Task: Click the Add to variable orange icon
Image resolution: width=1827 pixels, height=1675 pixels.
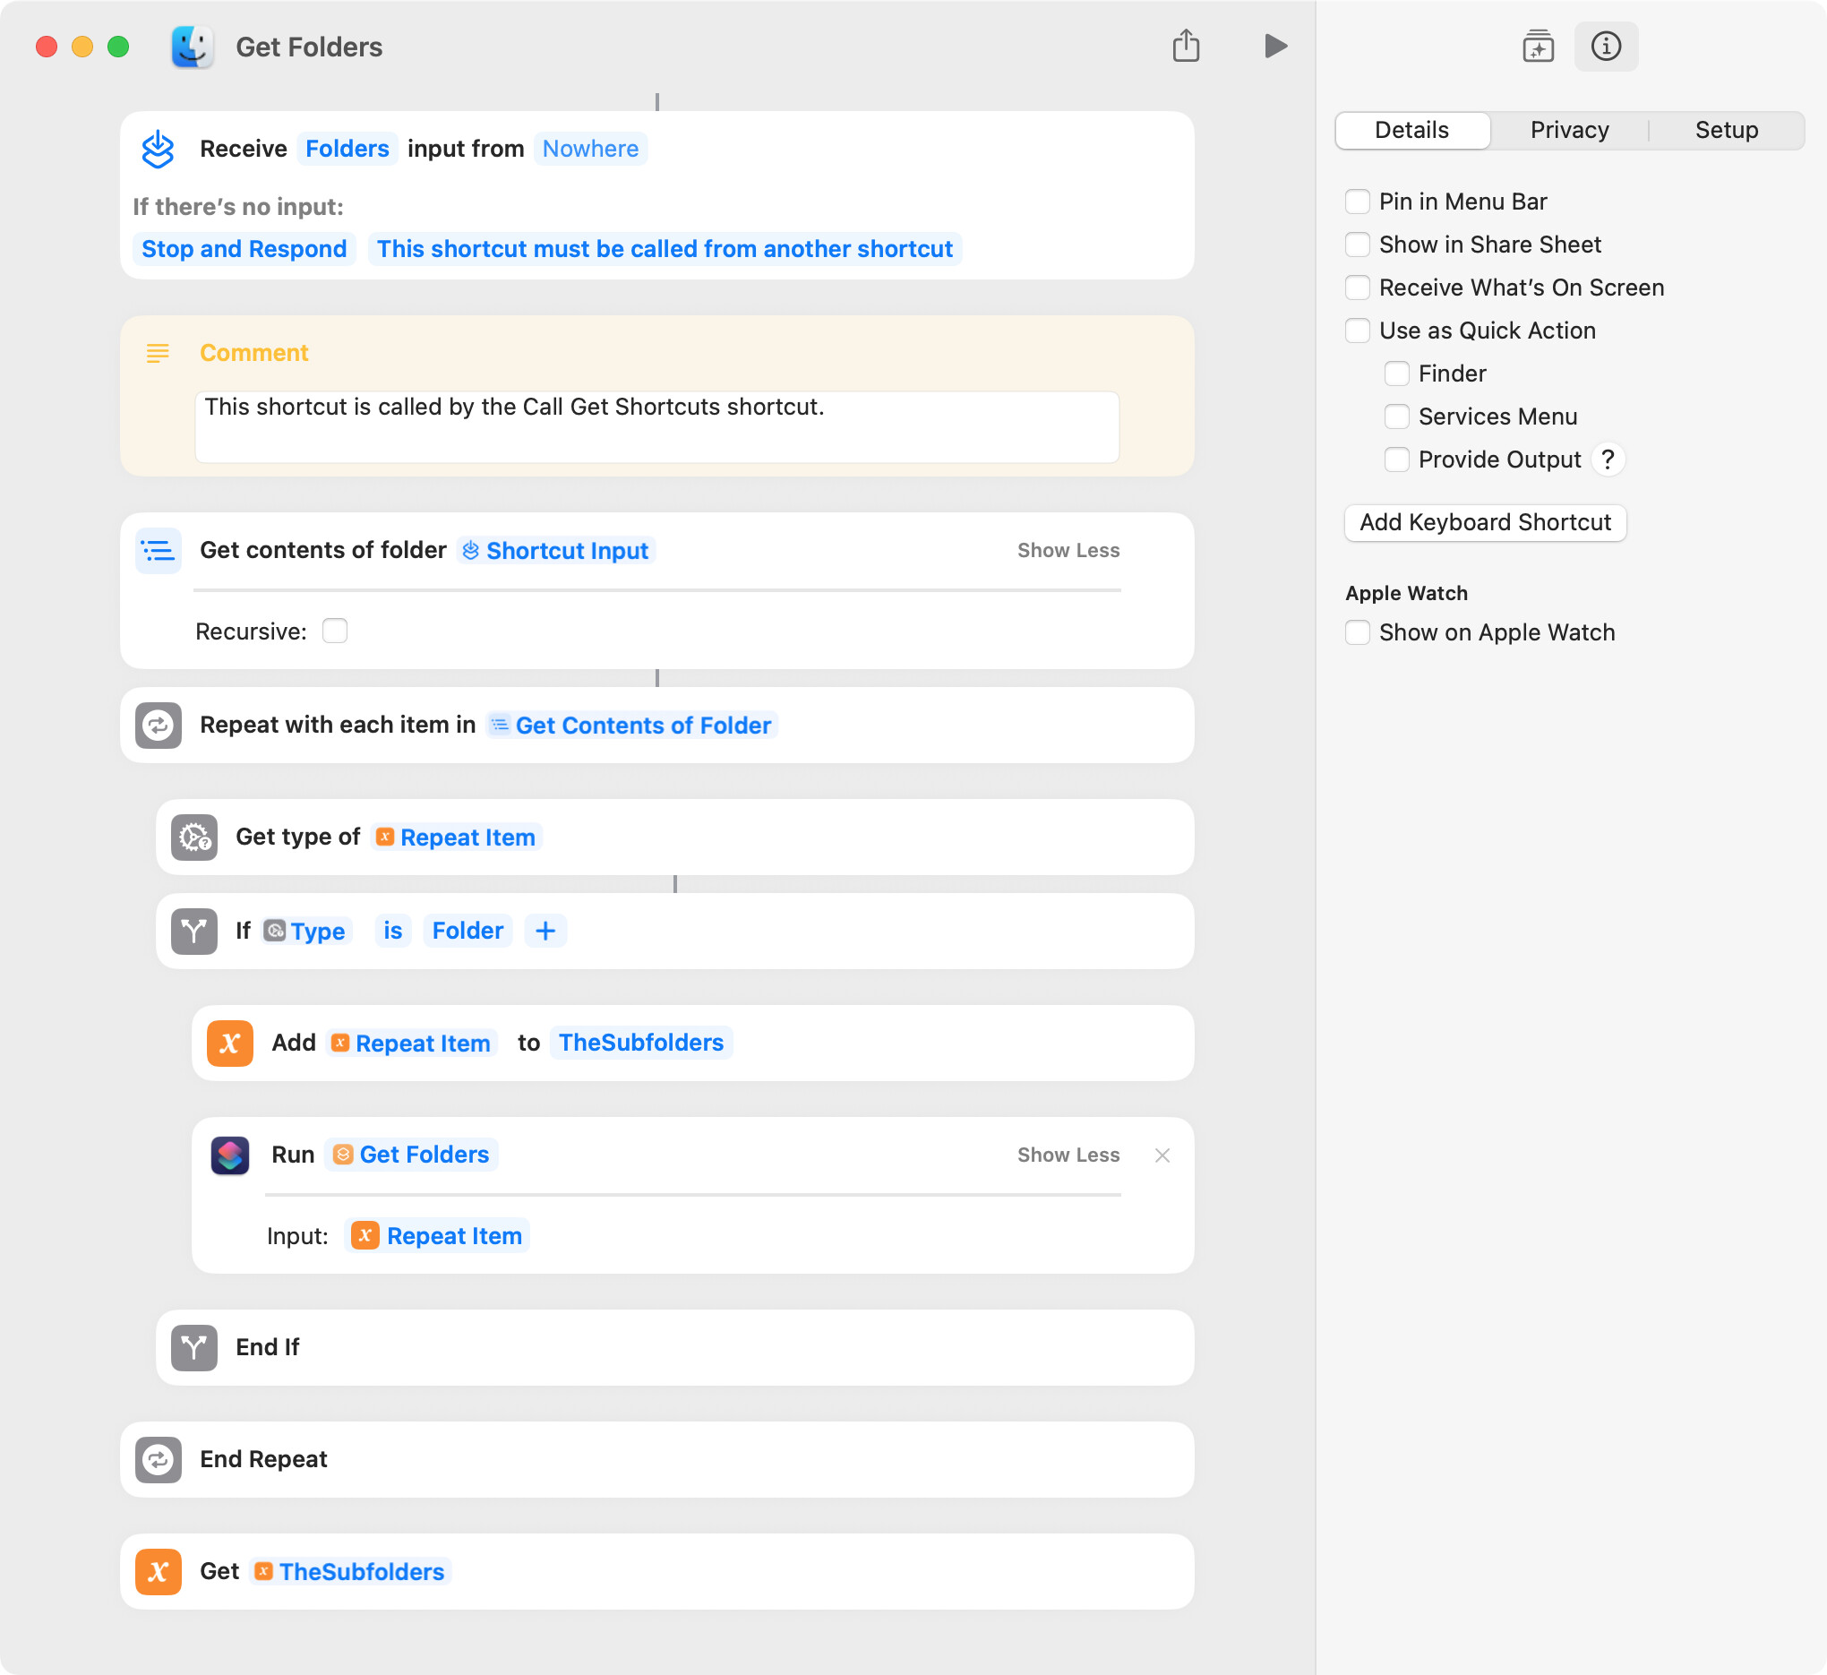Action: point(230,1043)
